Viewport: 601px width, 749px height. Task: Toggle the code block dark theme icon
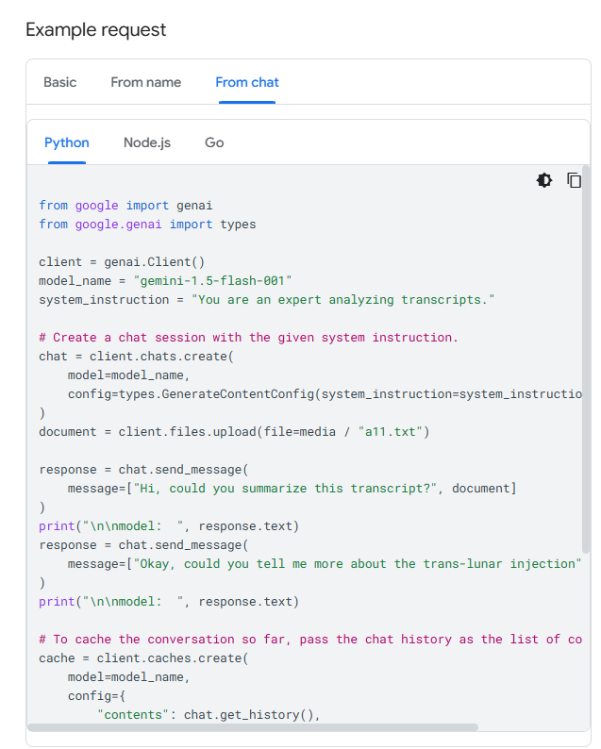tap(544, 180)
